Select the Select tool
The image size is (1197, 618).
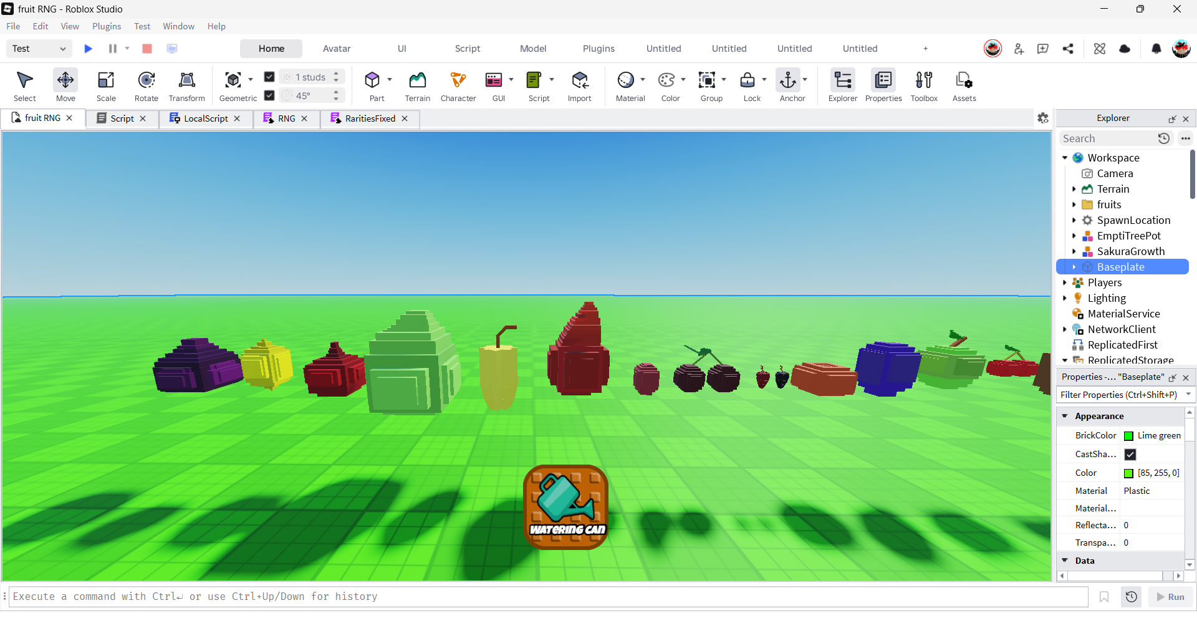point(25,85)
